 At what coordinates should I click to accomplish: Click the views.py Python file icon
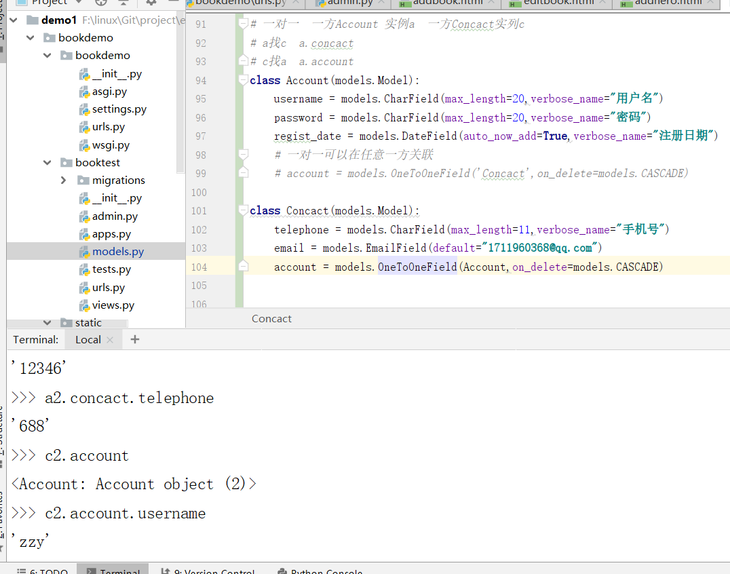(x=84, y=305)
